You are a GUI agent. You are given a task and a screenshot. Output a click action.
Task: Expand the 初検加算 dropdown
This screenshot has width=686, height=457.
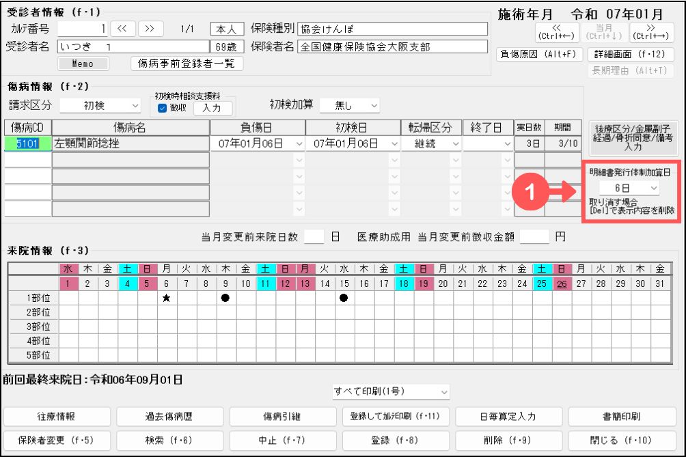(350, 106)
